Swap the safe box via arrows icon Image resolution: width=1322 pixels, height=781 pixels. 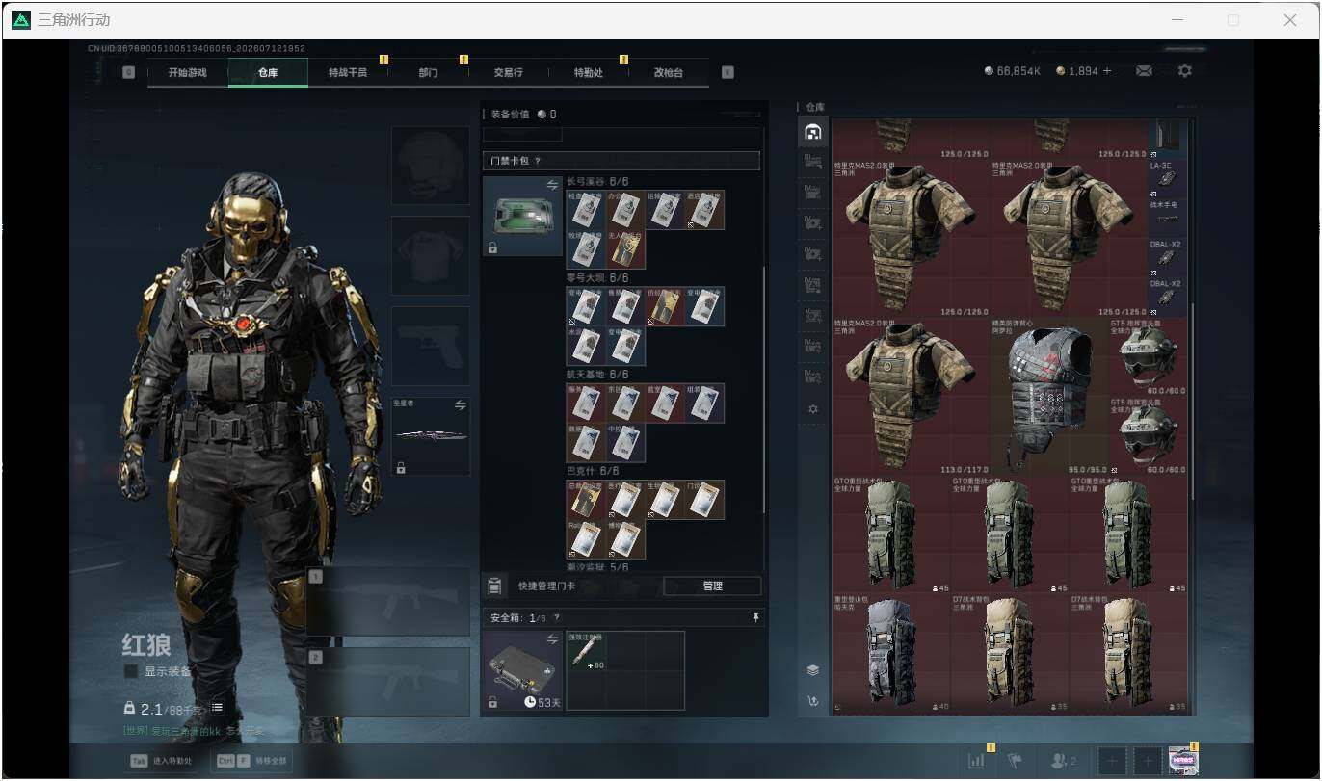pos(553,639)
